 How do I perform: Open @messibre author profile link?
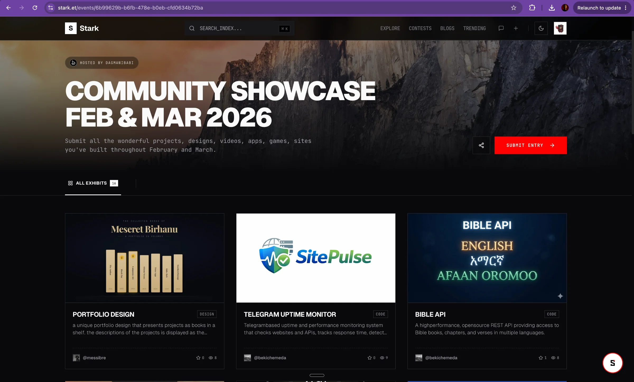click(94, 358)
